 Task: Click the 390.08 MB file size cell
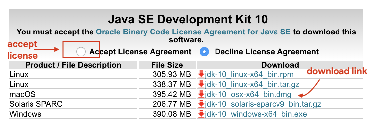point(167,114)
